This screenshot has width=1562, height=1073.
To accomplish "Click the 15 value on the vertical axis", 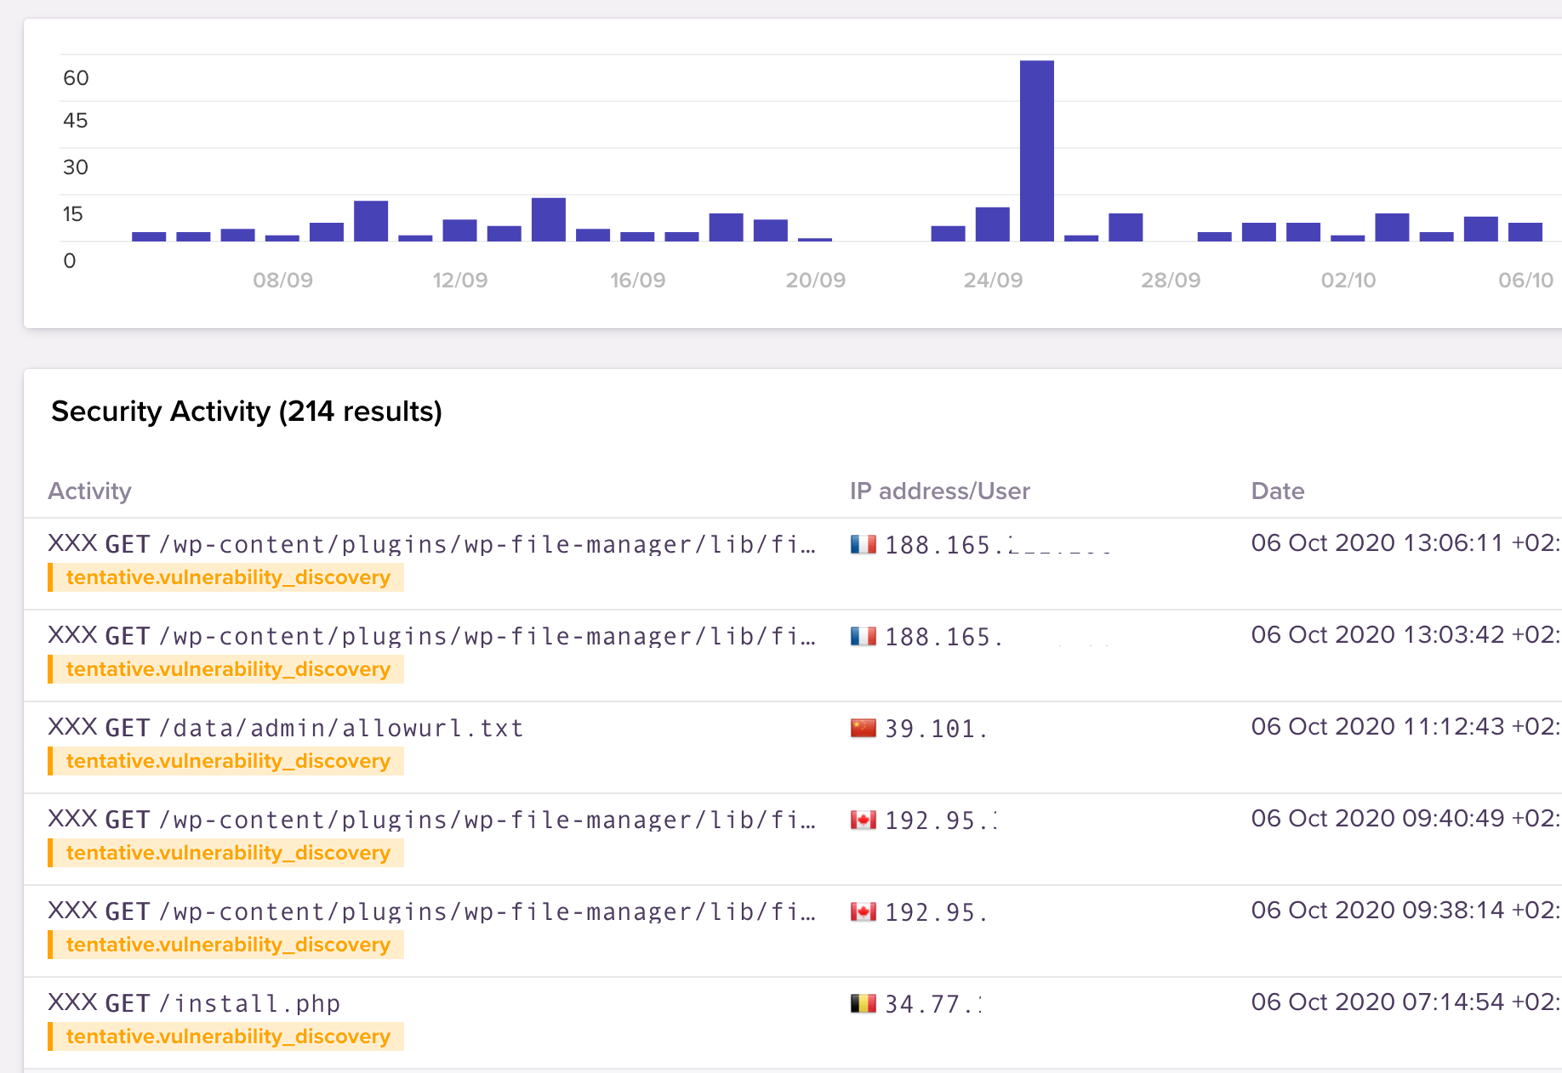I will pos(72,214).
